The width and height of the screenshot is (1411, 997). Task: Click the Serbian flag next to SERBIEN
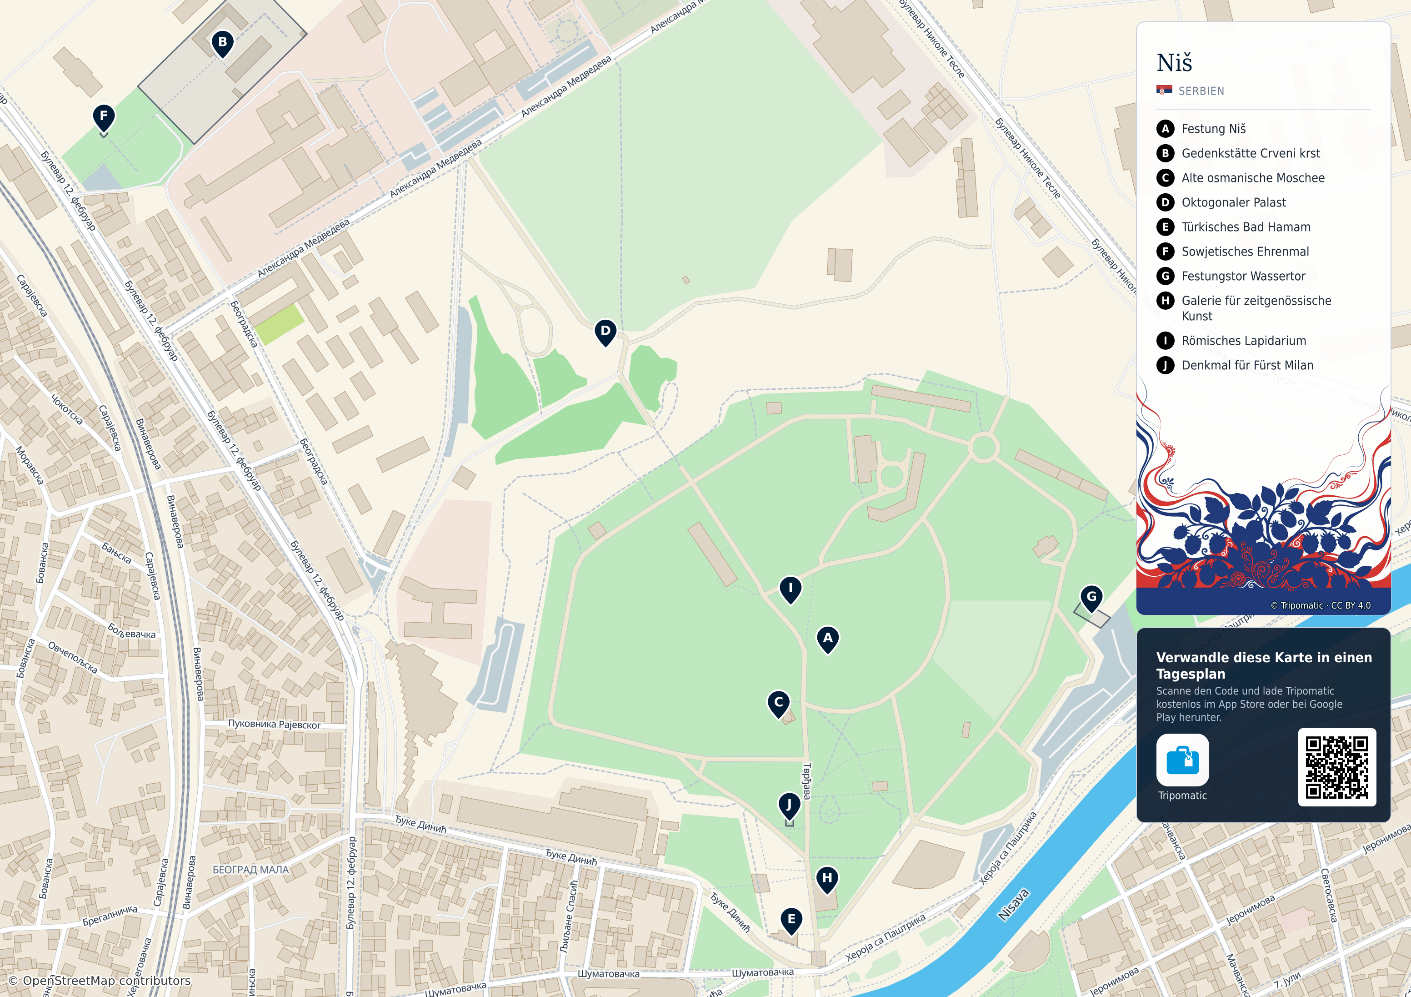1164,91
